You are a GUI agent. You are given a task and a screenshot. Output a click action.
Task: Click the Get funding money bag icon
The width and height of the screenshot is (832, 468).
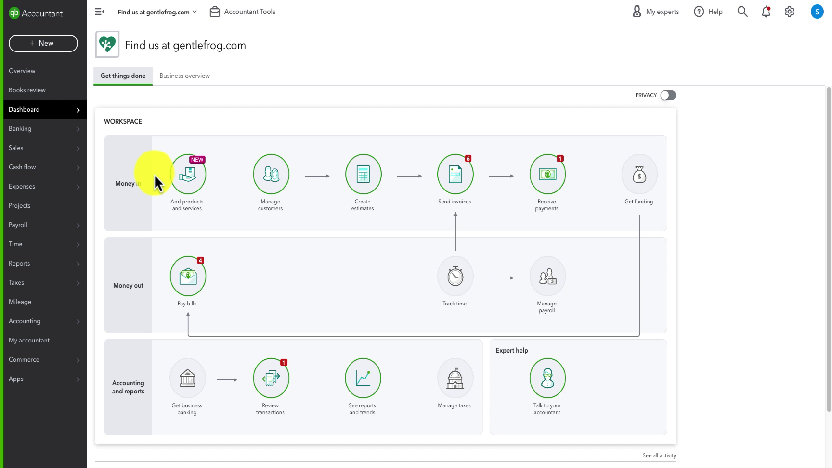pyautogui.click(x=639, y=174)
